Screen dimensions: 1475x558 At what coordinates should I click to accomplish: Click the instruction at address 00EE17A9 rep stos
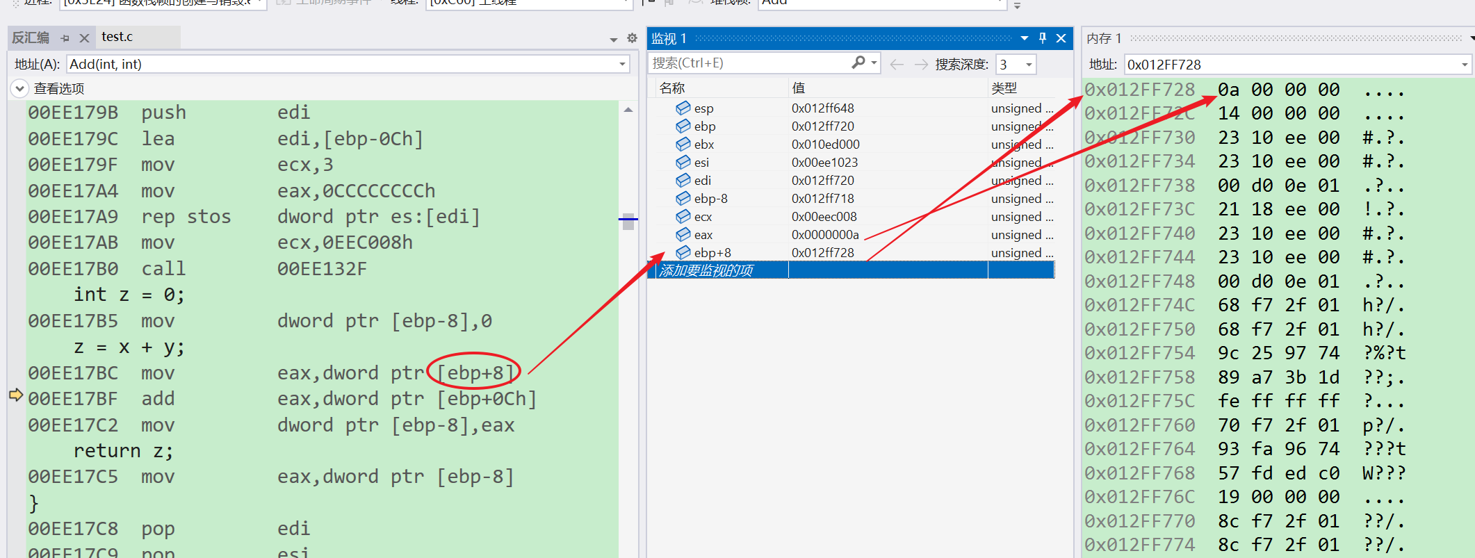click(254, 217)
